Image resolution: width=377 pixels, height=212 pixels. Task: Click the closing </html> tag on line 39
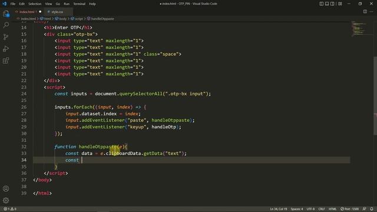pos(42,193)
